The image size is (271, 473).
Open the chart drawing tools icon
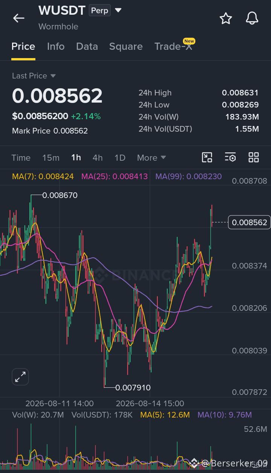(207, 157)
